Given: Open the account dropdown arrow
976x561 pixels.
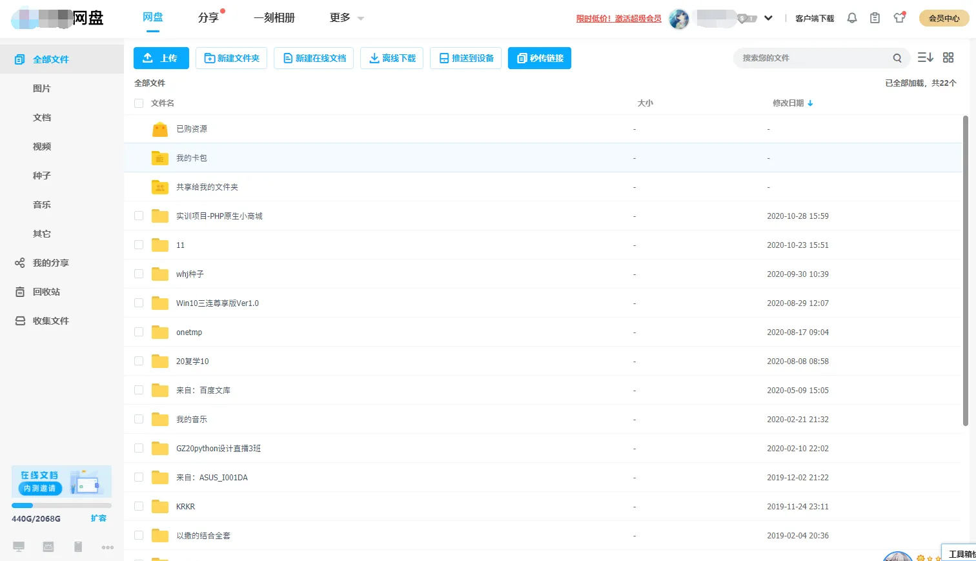Looking at the screenshot, I should pyautogui.click(x=768, y=18).
